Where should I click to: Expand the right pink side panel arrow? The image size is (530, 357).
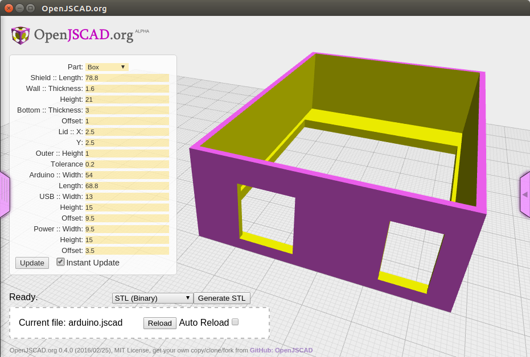(524, 194)
